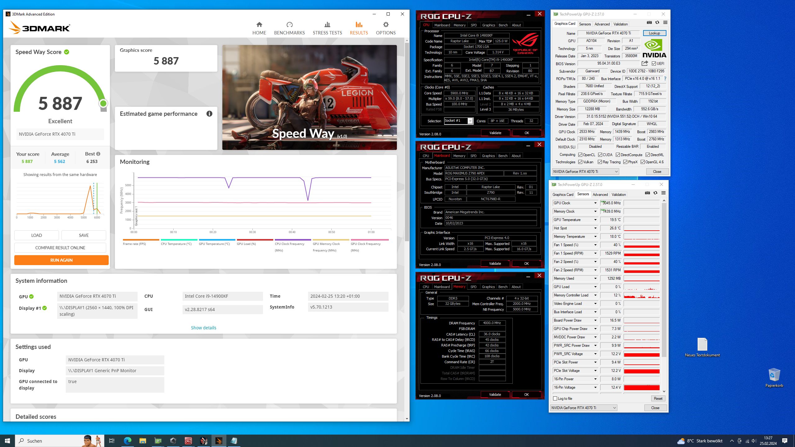Toggle DirectCompute checkbox in GPU-Z
Screen dimensions: 795x447
618,155
